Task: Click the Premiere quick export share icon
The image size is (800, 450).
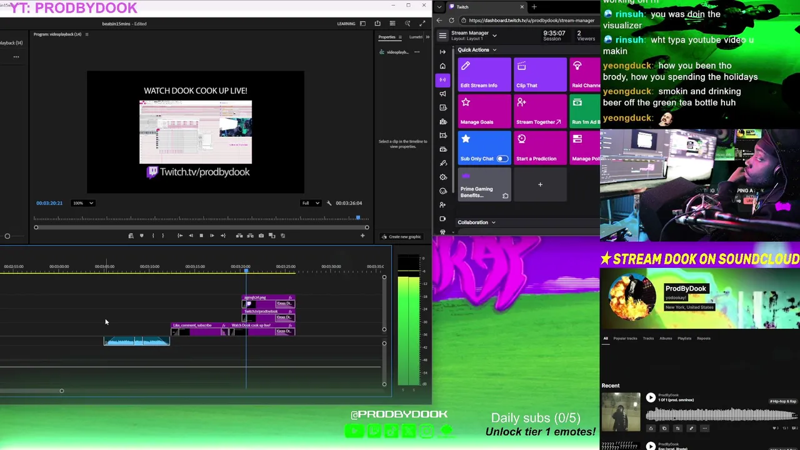Action: point(377,24)
